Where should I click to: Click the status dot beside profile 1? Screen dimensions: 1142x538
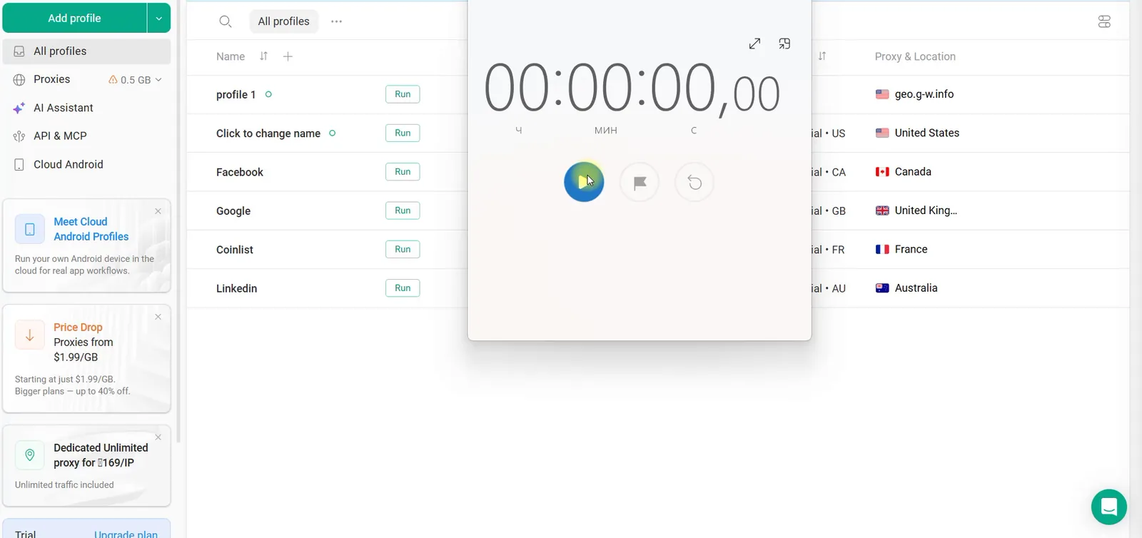tap(268, 94)
